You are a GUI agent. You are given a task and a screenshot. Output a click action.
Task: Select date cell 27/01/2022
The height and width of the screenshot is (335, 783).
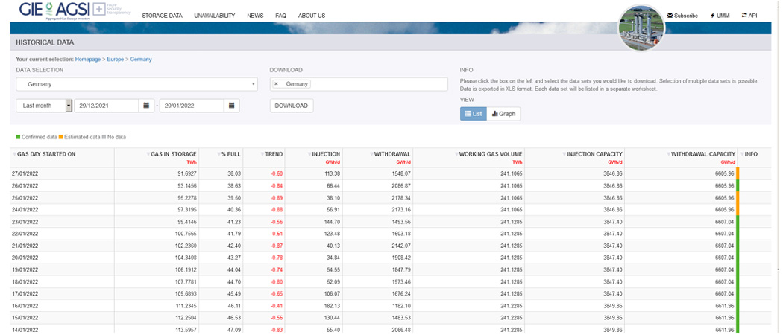26,173
